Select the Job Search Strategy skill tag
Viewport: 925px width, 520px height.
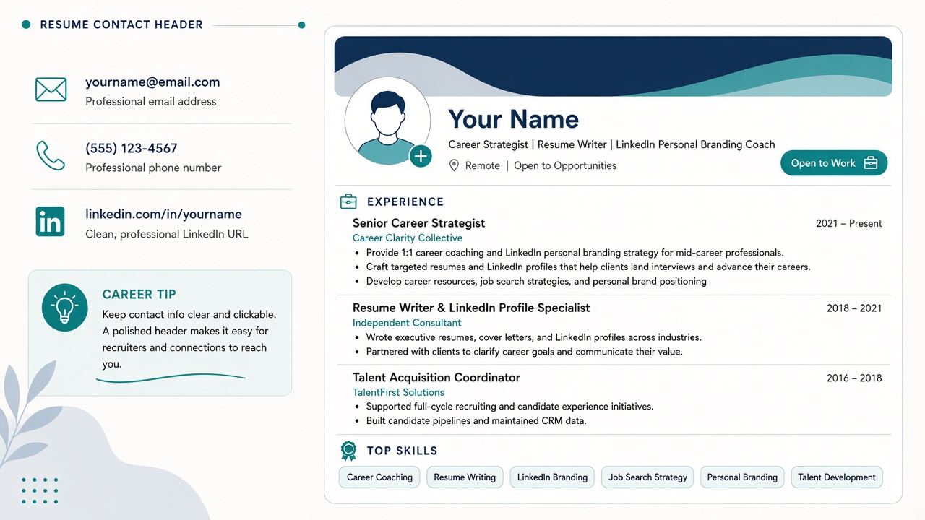[x=647, y=477]
